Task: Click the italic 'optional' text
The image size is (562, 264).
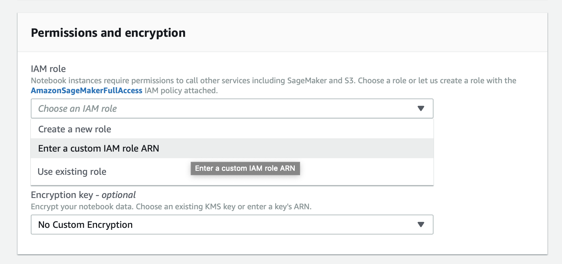Action: [119, 195]
